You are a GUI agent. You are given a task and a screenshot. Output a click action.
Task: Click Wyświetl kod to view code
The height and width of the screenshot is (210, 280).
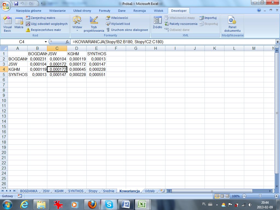pyautogui.click(x=118, y=24)
